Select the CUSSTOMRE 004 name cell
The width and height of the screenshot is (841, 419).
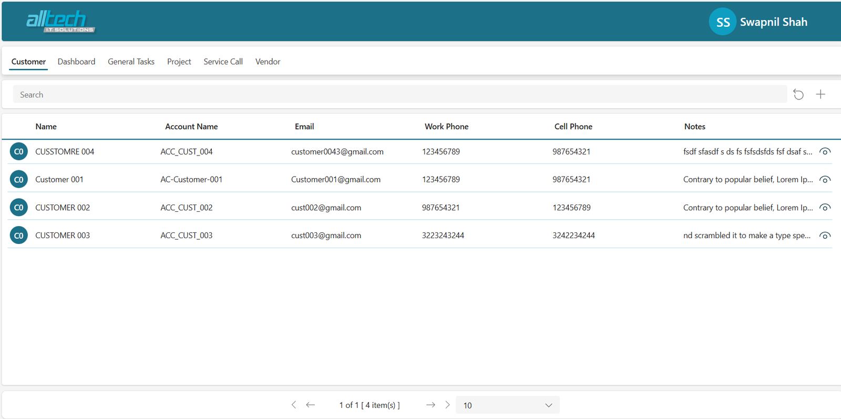click(65, 151)
